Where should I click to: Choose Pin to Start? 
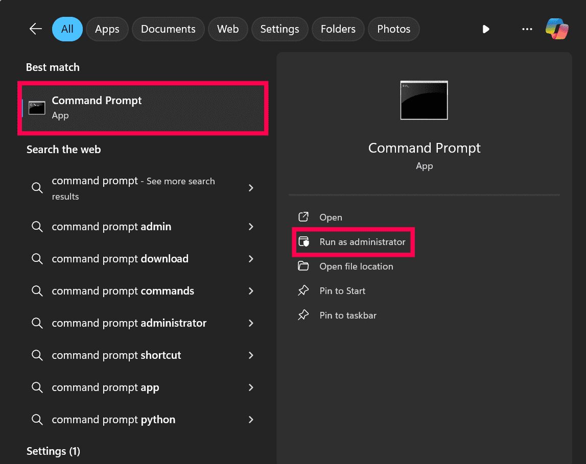pos(342,291)
